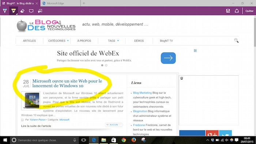Click the Cortana microphone icon
The image size is (256, 144).
tap(75, 140)
